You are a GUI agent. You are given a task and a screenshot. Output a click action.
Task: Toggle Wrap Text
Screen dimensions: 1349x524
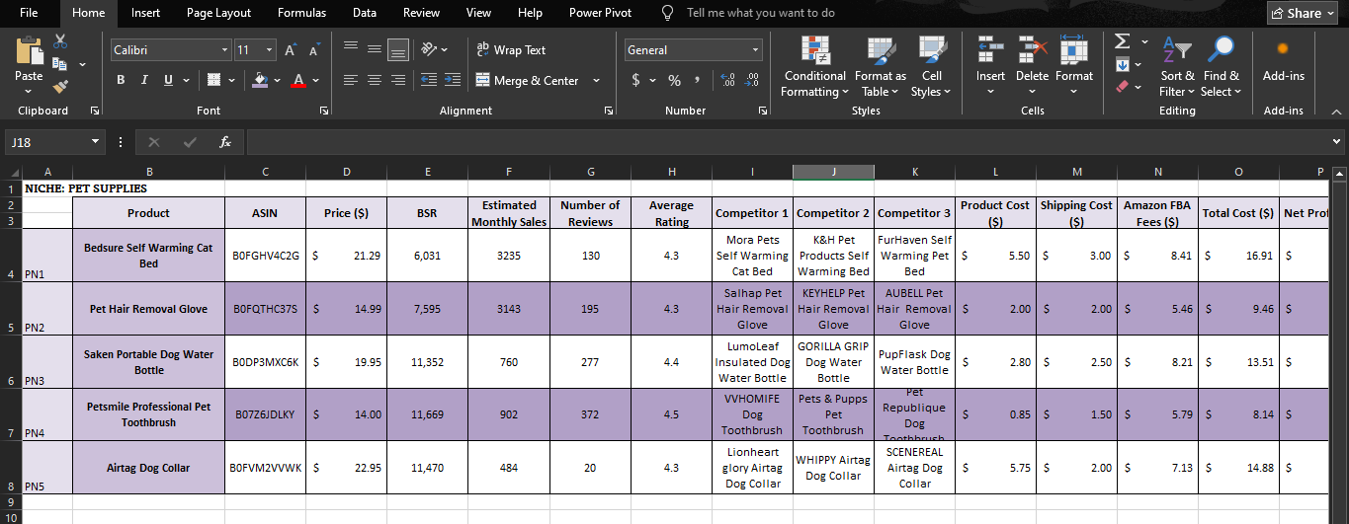511,49
